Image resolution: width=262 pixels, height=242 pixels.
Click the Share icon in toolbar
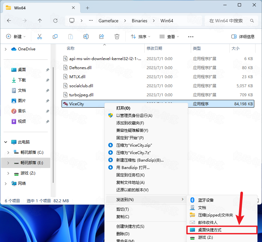click(102, 37)
